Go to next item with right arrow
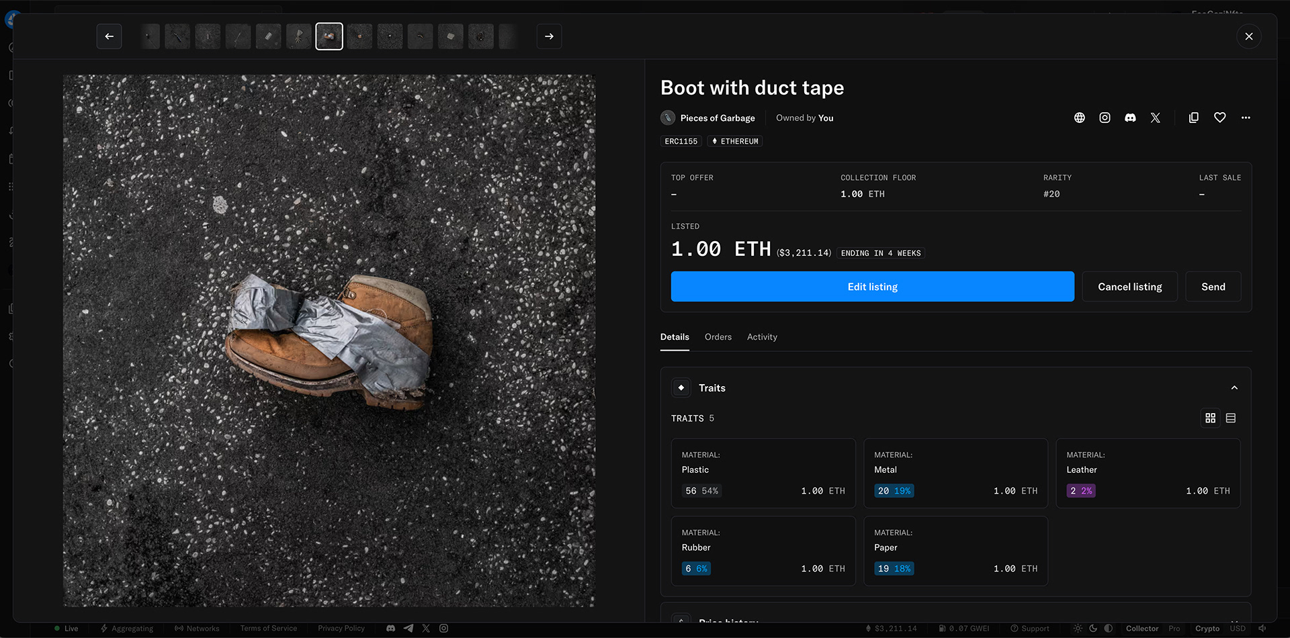The width and height of the screenshot is (1290, 638). tap(549, 36)
